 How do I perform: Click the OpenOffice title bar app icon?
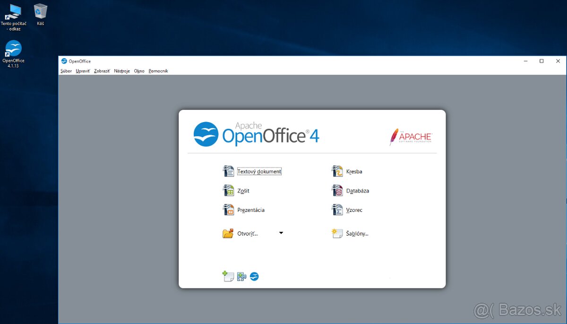pyautogui.click(x=64, y=61)
